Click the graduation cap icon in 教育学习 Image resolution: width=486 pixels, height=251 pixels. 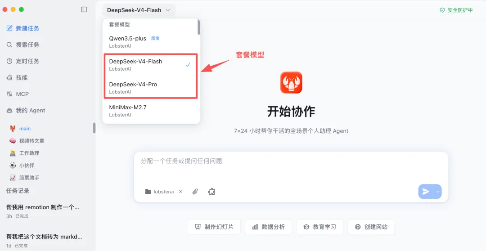tap(306, 227)
